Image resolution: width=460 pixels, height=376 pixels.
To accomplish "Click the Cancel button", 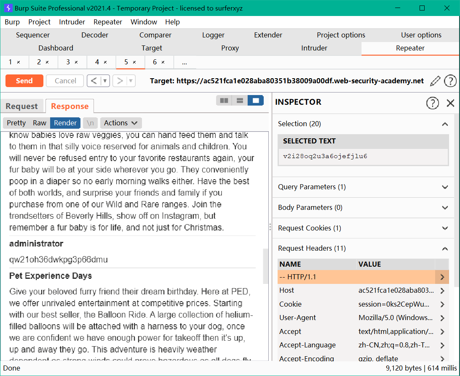I will 65,81.
